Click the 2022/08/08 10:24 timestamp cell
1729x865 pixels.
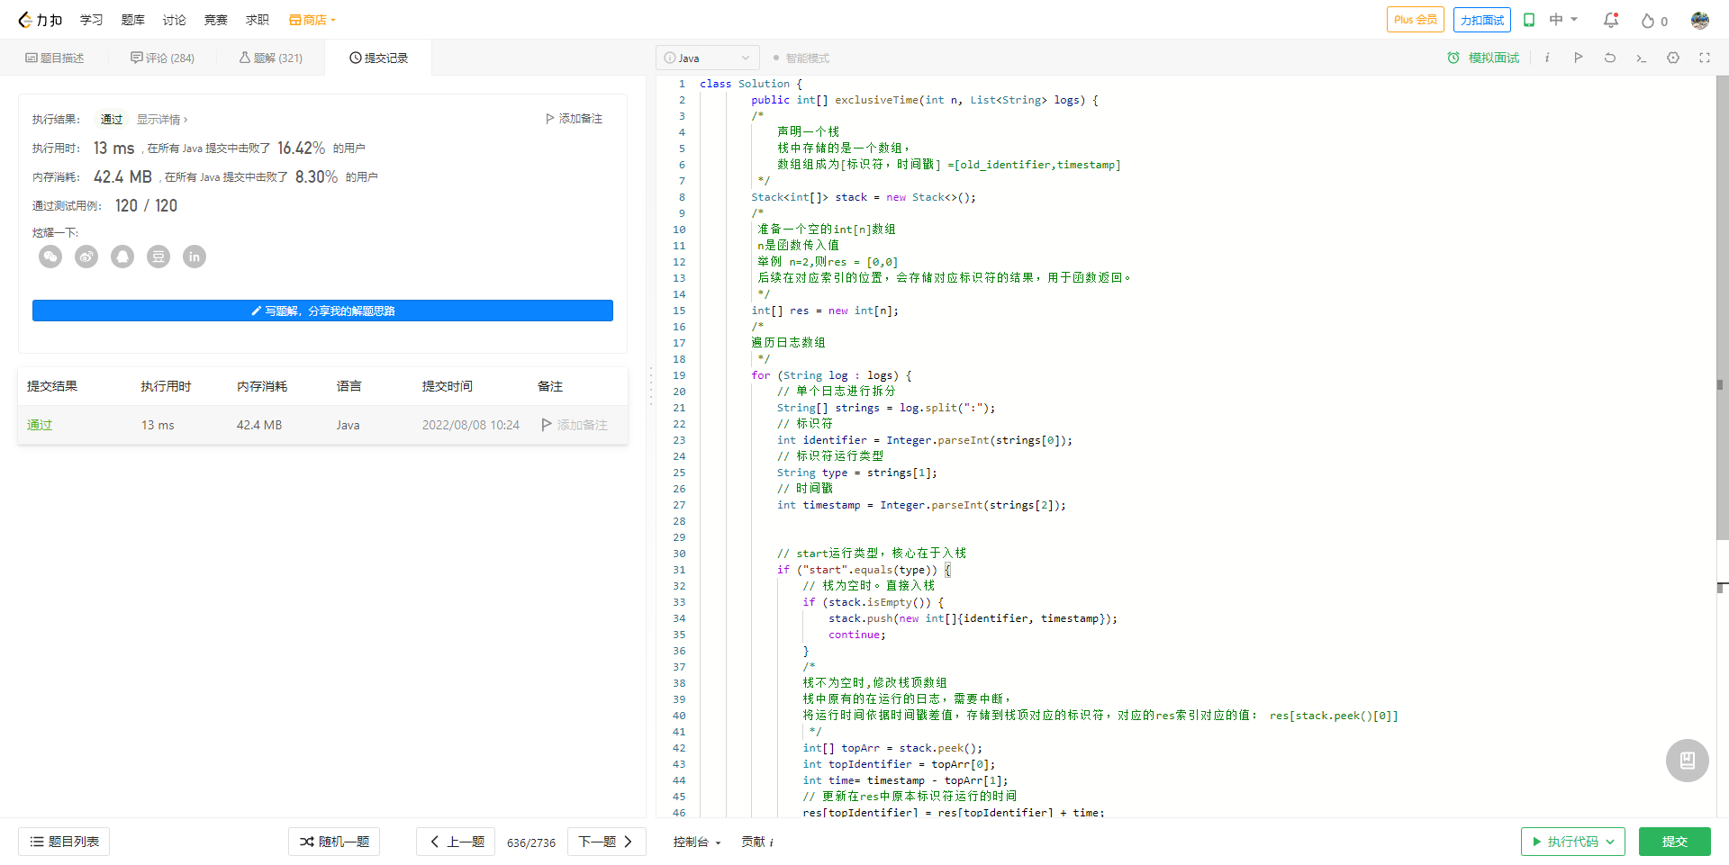point(471,425)
